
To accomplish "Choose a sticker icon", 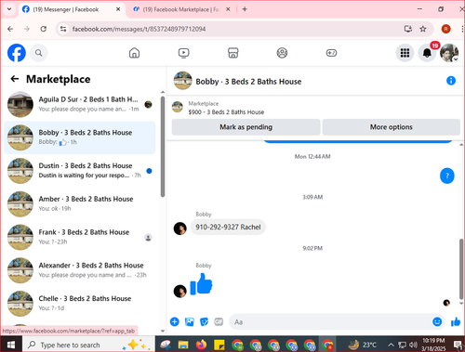I will tap(204, 322).
